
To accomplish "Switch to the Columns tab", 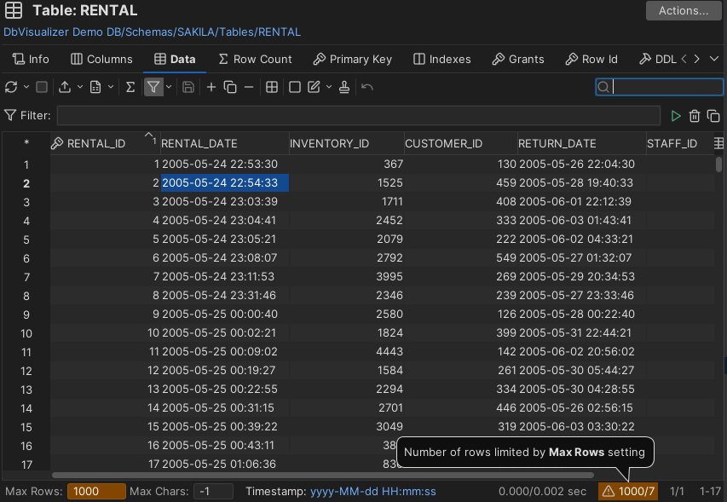I will click(101, 59).
